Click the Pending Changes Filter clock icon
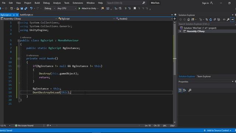This screenshot has height=133, width=236. [x=201, y=20]
